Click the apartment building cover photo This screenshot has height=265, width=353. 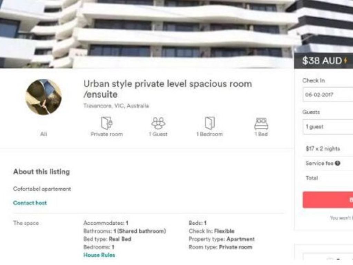tap(147, 34)
